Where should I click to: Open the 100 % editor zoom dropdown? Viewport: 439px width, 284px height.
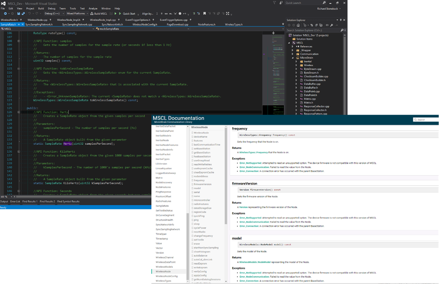point(6,197)
